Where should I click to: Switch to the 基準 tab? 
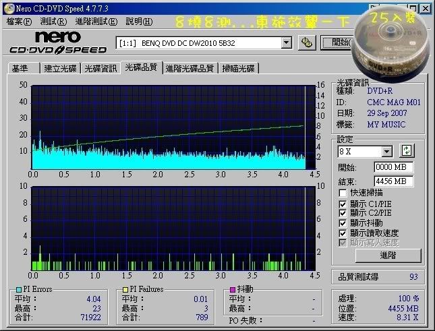24,69
